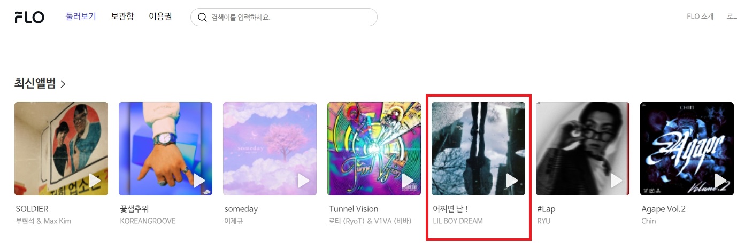Open the 이용권 tab
This screenshot has width=737, height=243.
pos(160,17)
